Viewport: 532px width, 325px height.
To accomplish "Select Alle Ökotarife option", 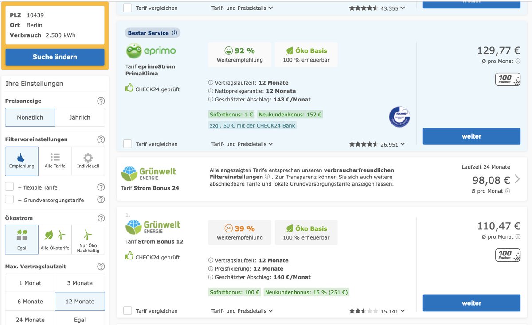I will [x=55, y=240].
